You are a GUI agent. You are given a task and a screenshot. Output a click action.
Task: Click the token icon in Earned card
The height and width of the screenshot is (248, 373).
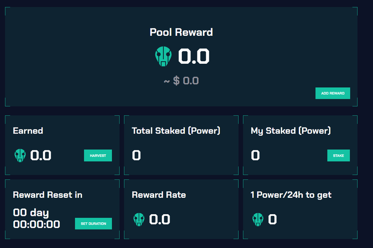point(20,156)
